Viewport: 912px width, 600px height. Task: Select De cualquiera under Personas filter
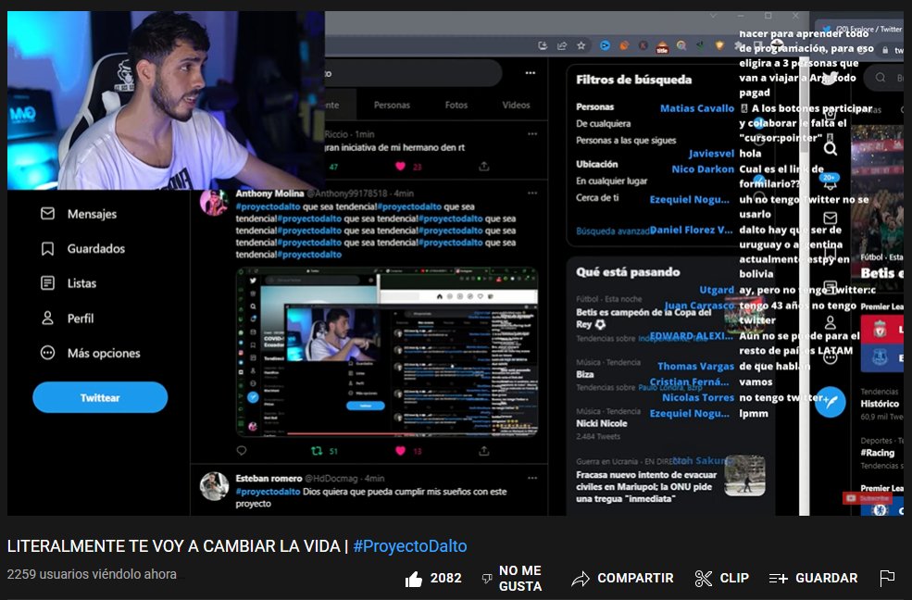[x=603, y=123]
